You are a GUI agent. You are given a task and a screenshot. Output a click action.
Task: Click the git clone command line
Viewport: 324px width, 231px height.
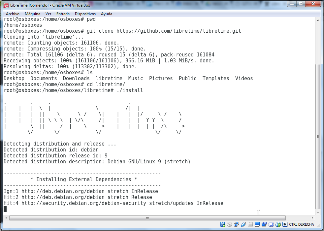122,31
